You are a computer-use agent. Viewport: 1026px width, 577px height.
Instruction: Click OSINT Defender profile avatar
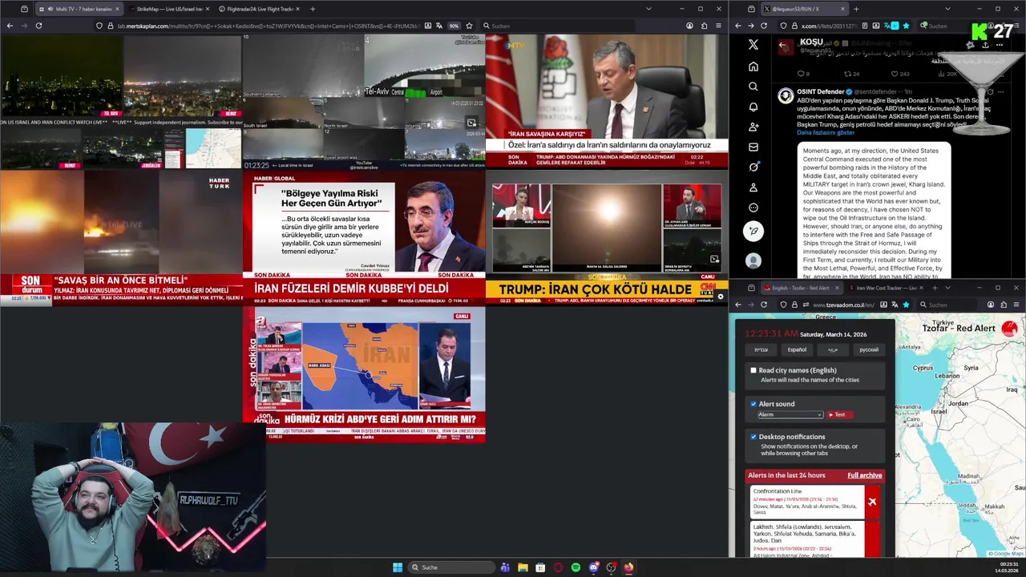[785, 95]
